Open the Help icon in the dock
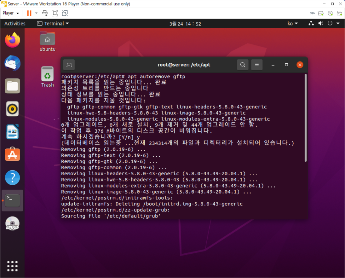This screenshot has height=278, width=345. (x=12, y=177)
